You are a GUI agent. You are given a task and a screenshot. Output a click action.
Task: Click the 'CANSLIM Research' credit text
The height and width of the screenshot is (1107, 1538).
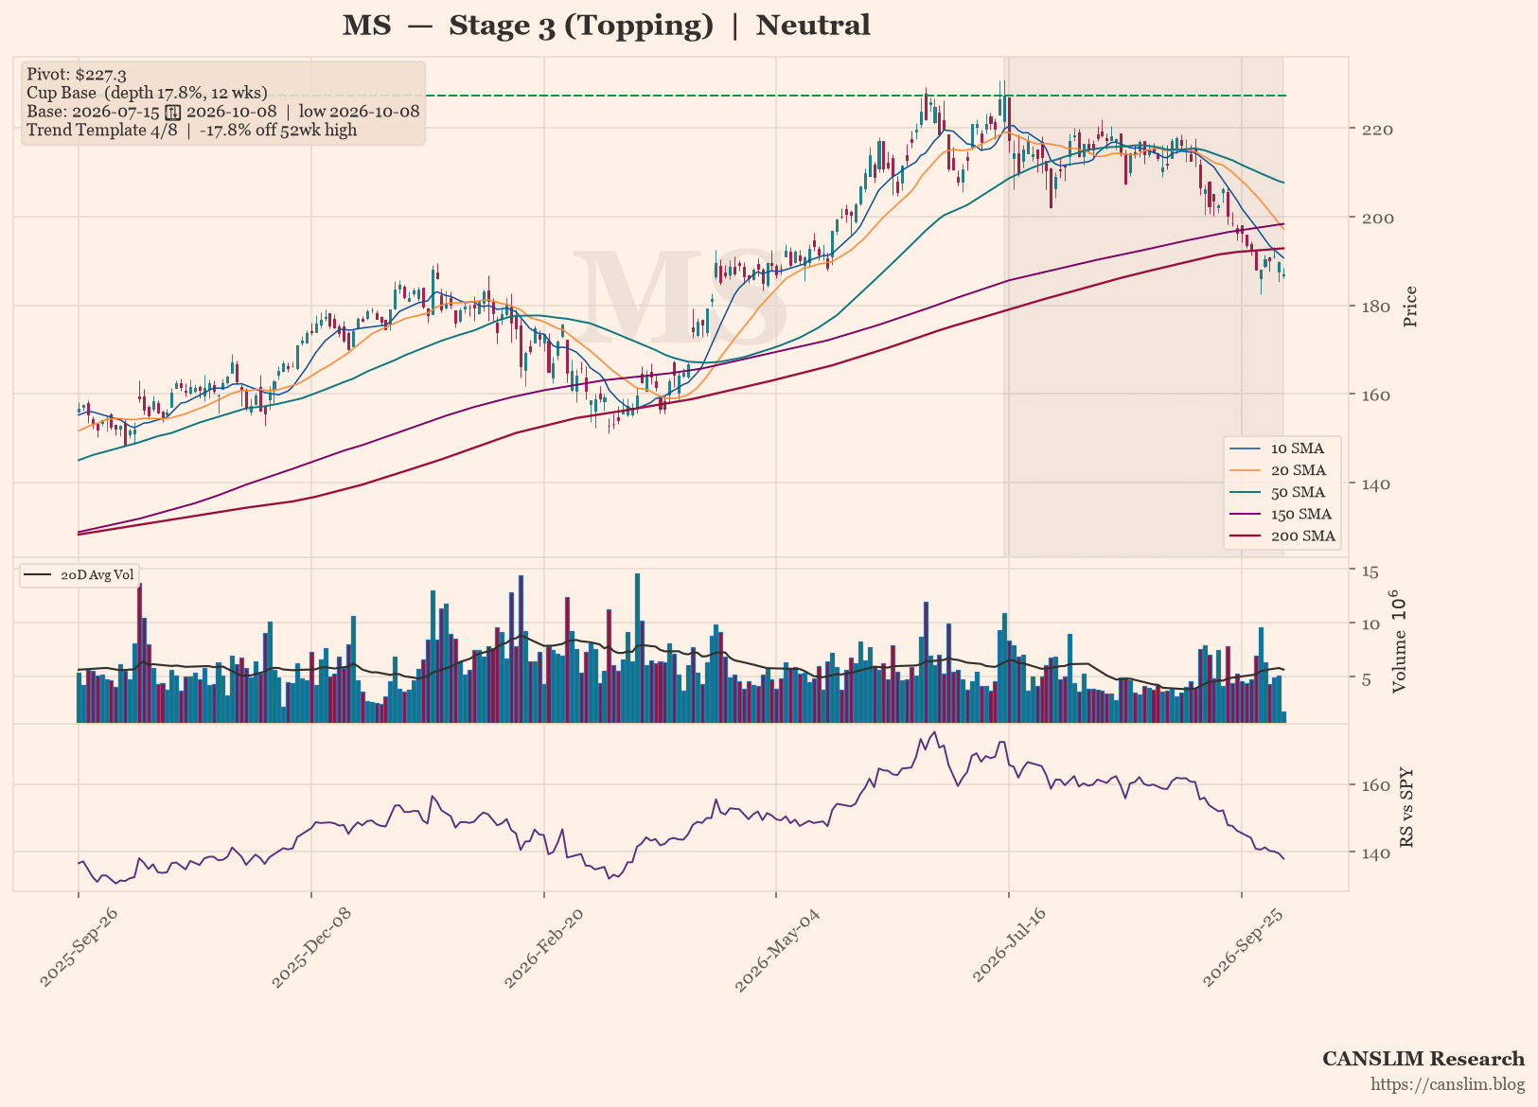pos(1423,1059)
